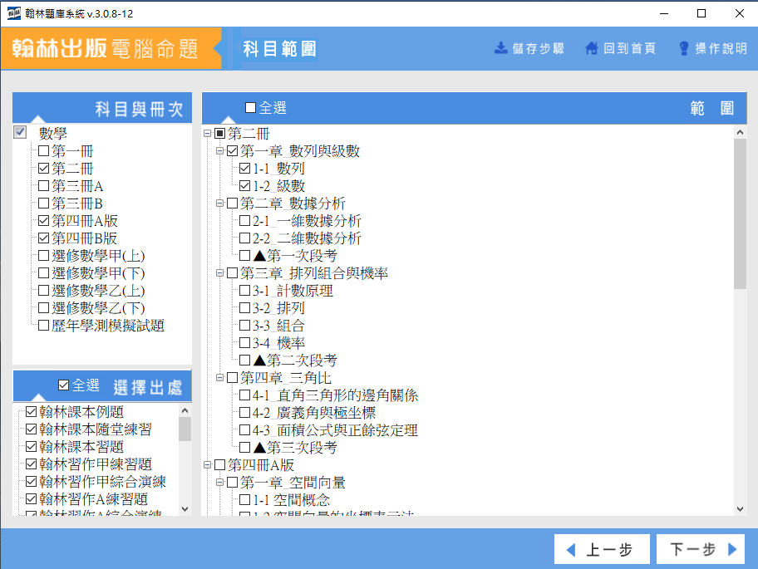
Task: Check 歷年學測模擬試題 checkbox
Action: tap(43, 325)
